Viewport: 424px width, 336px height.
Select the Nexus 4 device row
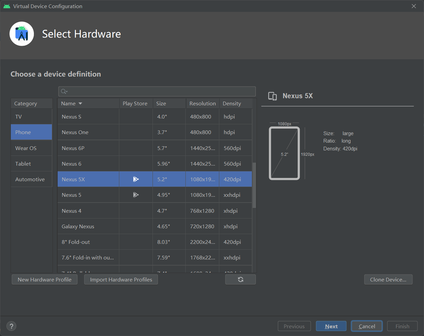point(155,211)
